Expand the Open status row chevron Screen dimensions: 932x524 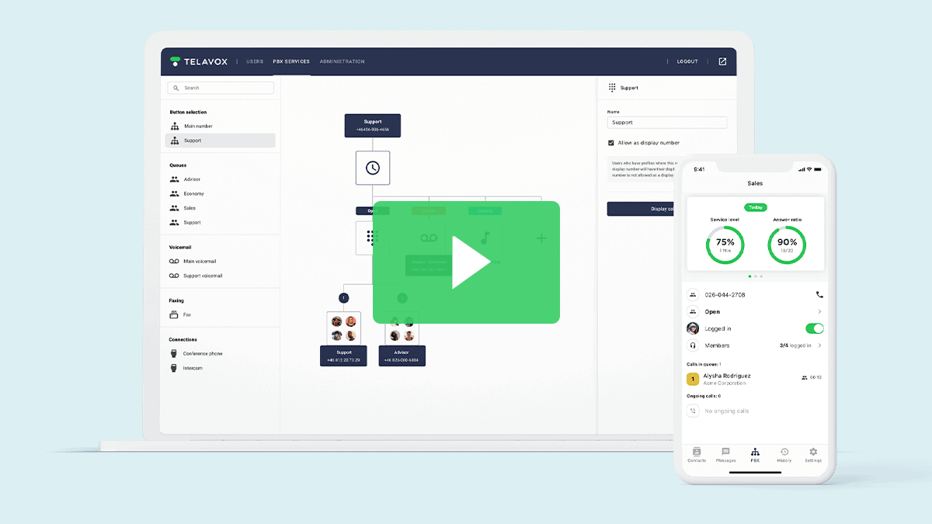click(x=819, y=311)
